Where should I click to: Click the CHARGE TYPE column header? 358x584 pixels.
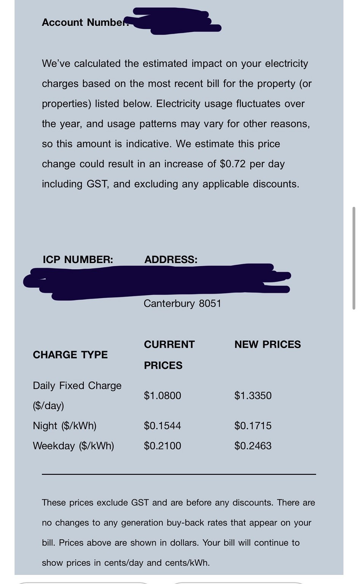[x=70, y=355]
